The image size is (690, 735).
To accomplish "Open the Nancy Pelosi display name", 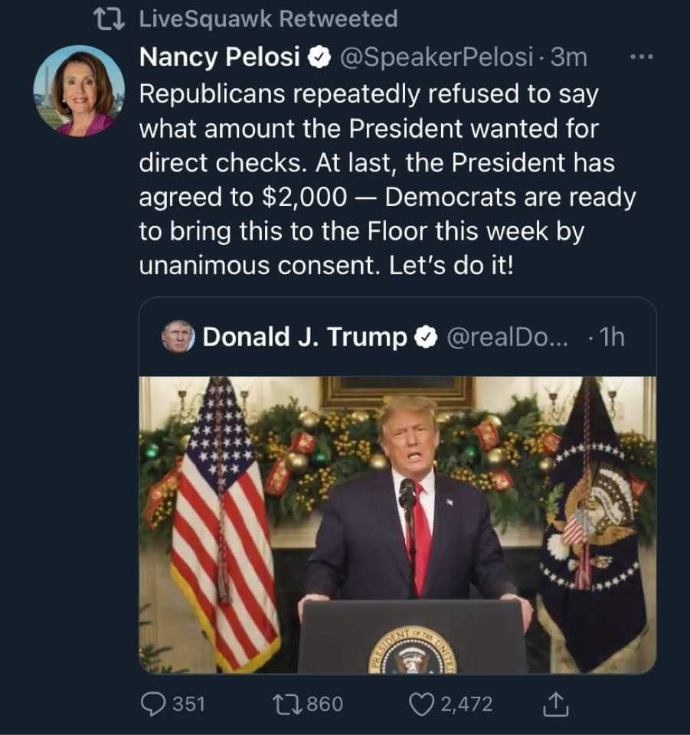I will point(219,57).
